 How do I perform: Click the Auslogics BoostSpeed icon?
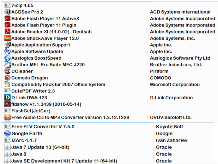point(7,58)
